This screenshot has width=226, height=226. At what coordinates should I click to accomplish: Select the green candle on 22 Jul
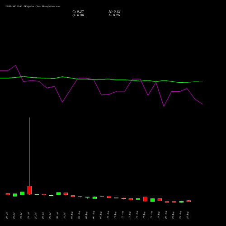coord(22,193)
